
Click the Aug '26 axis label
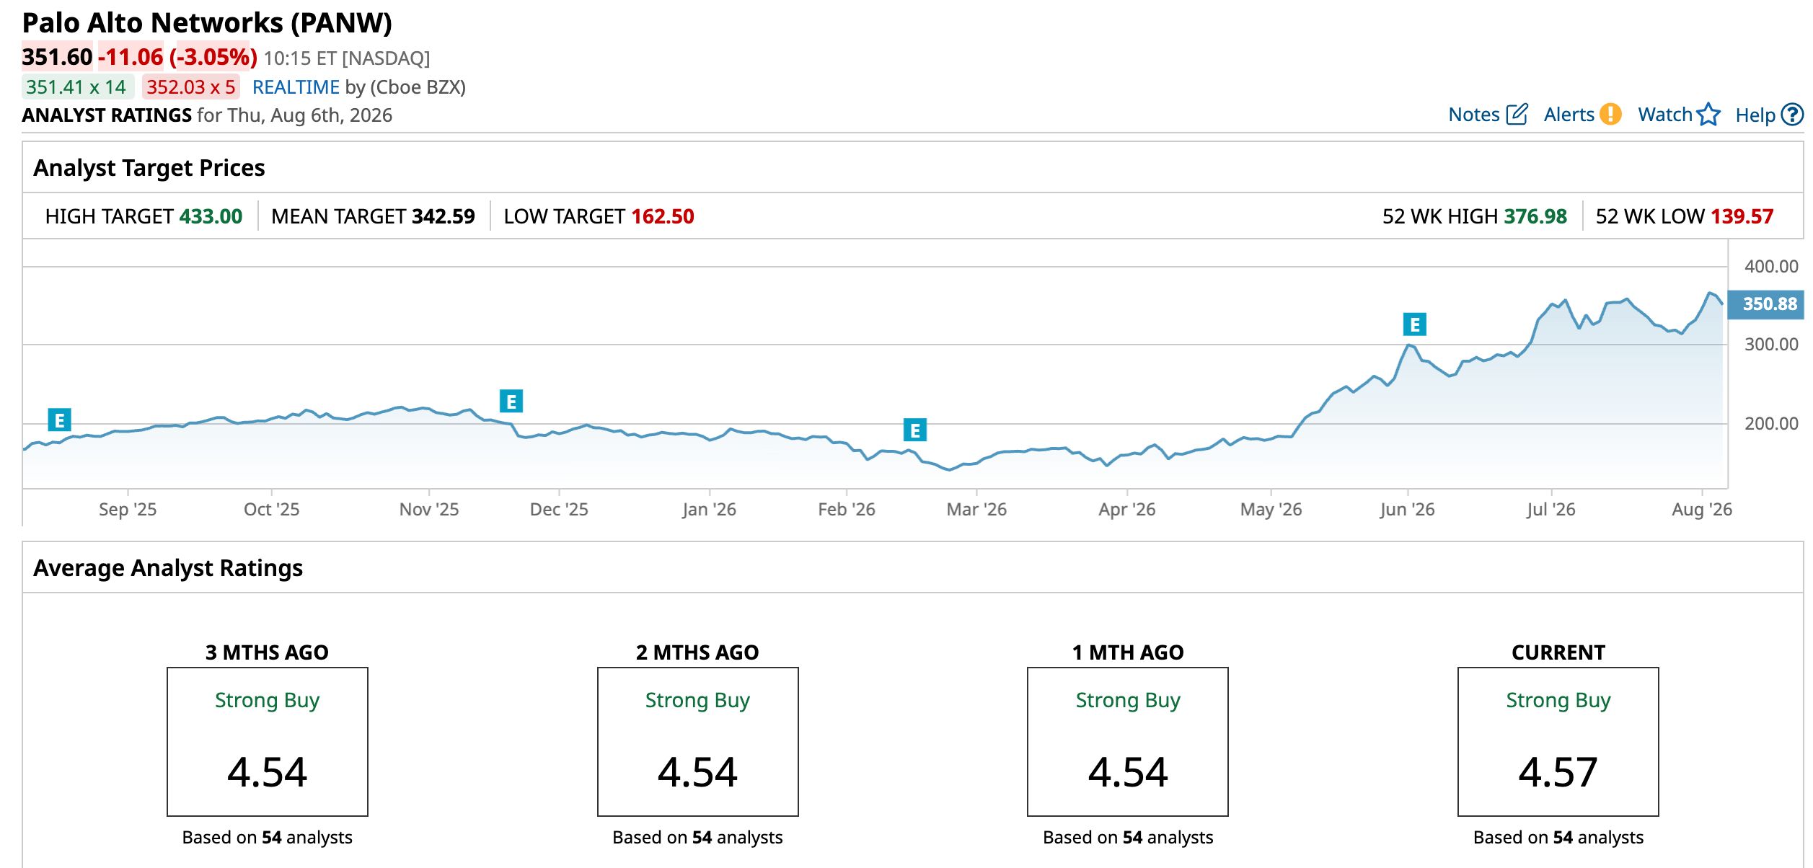[x=1702, y=510]
